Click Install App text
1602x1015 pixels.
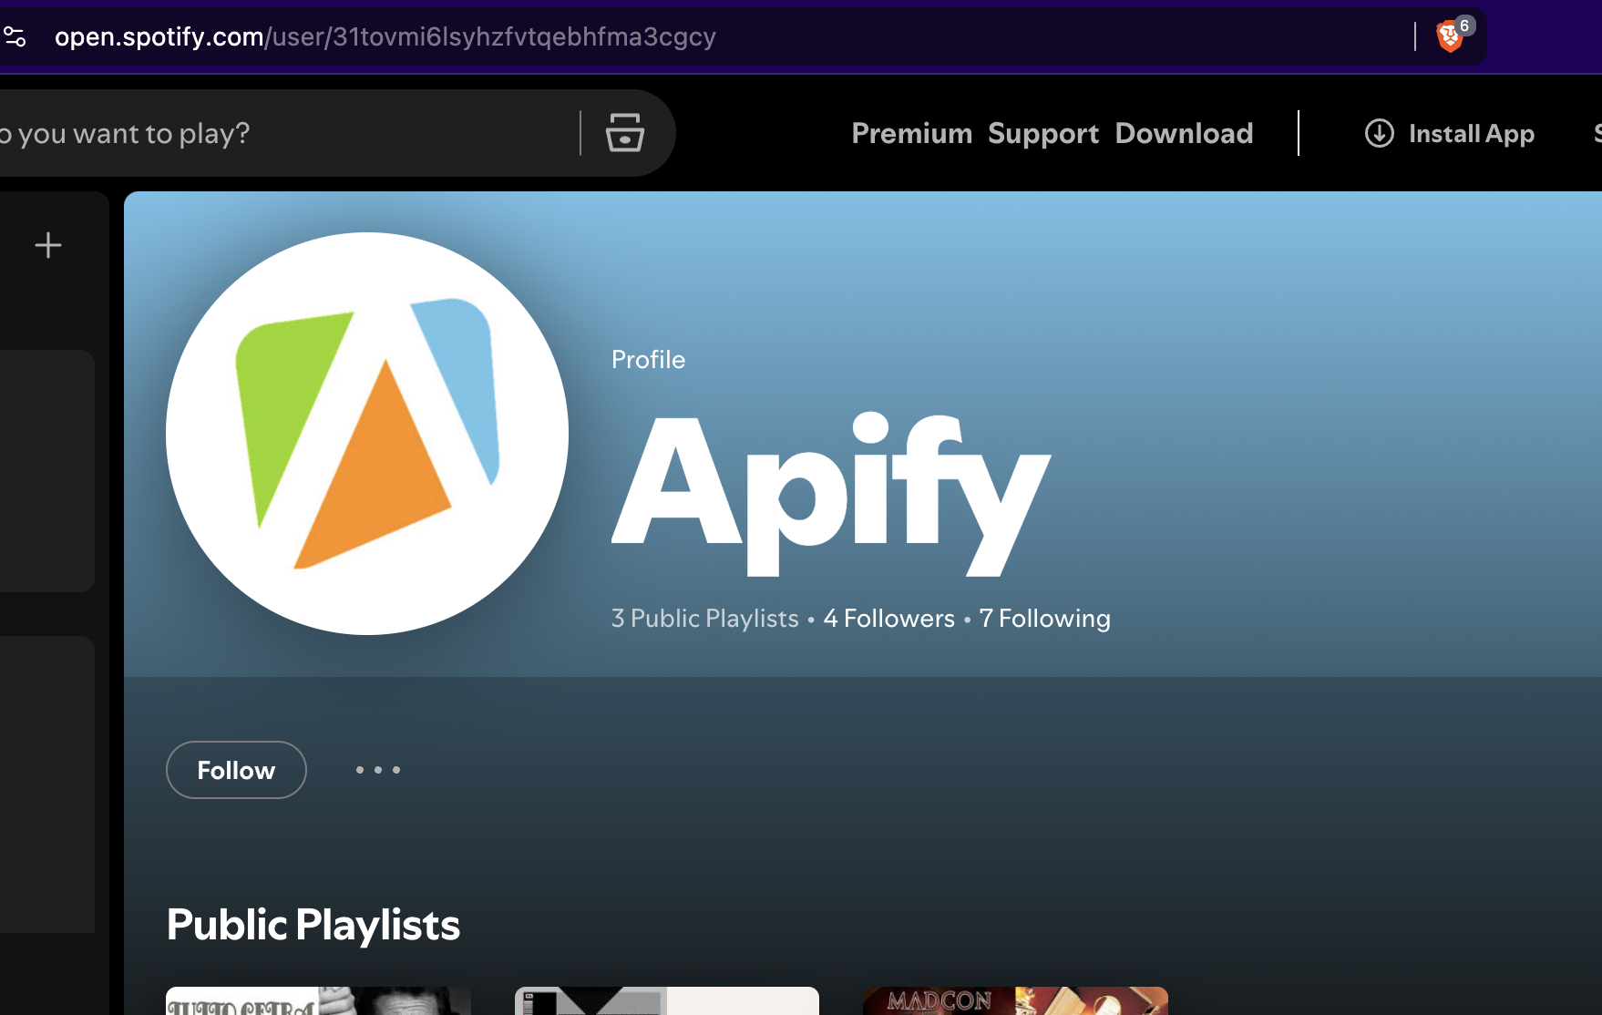tap(1472, 134)
